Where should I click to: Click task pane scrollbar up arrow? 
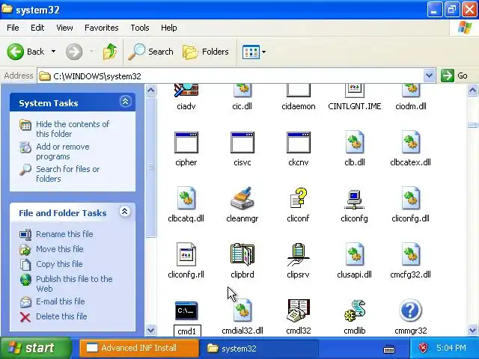151,90
